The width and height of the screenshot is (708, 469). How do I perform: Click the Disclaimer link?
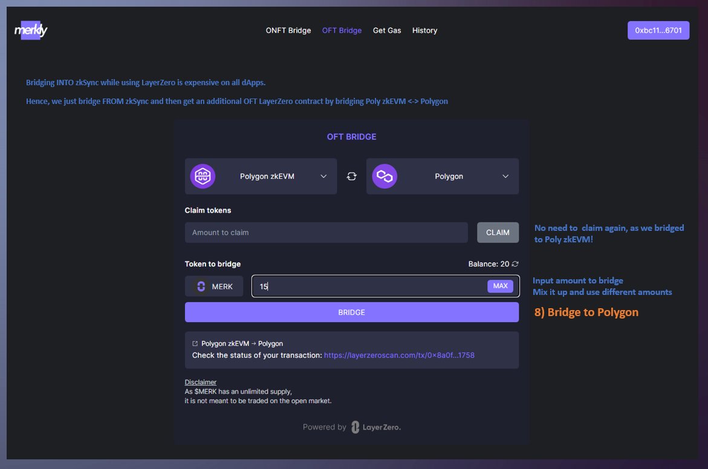point(201,383)
